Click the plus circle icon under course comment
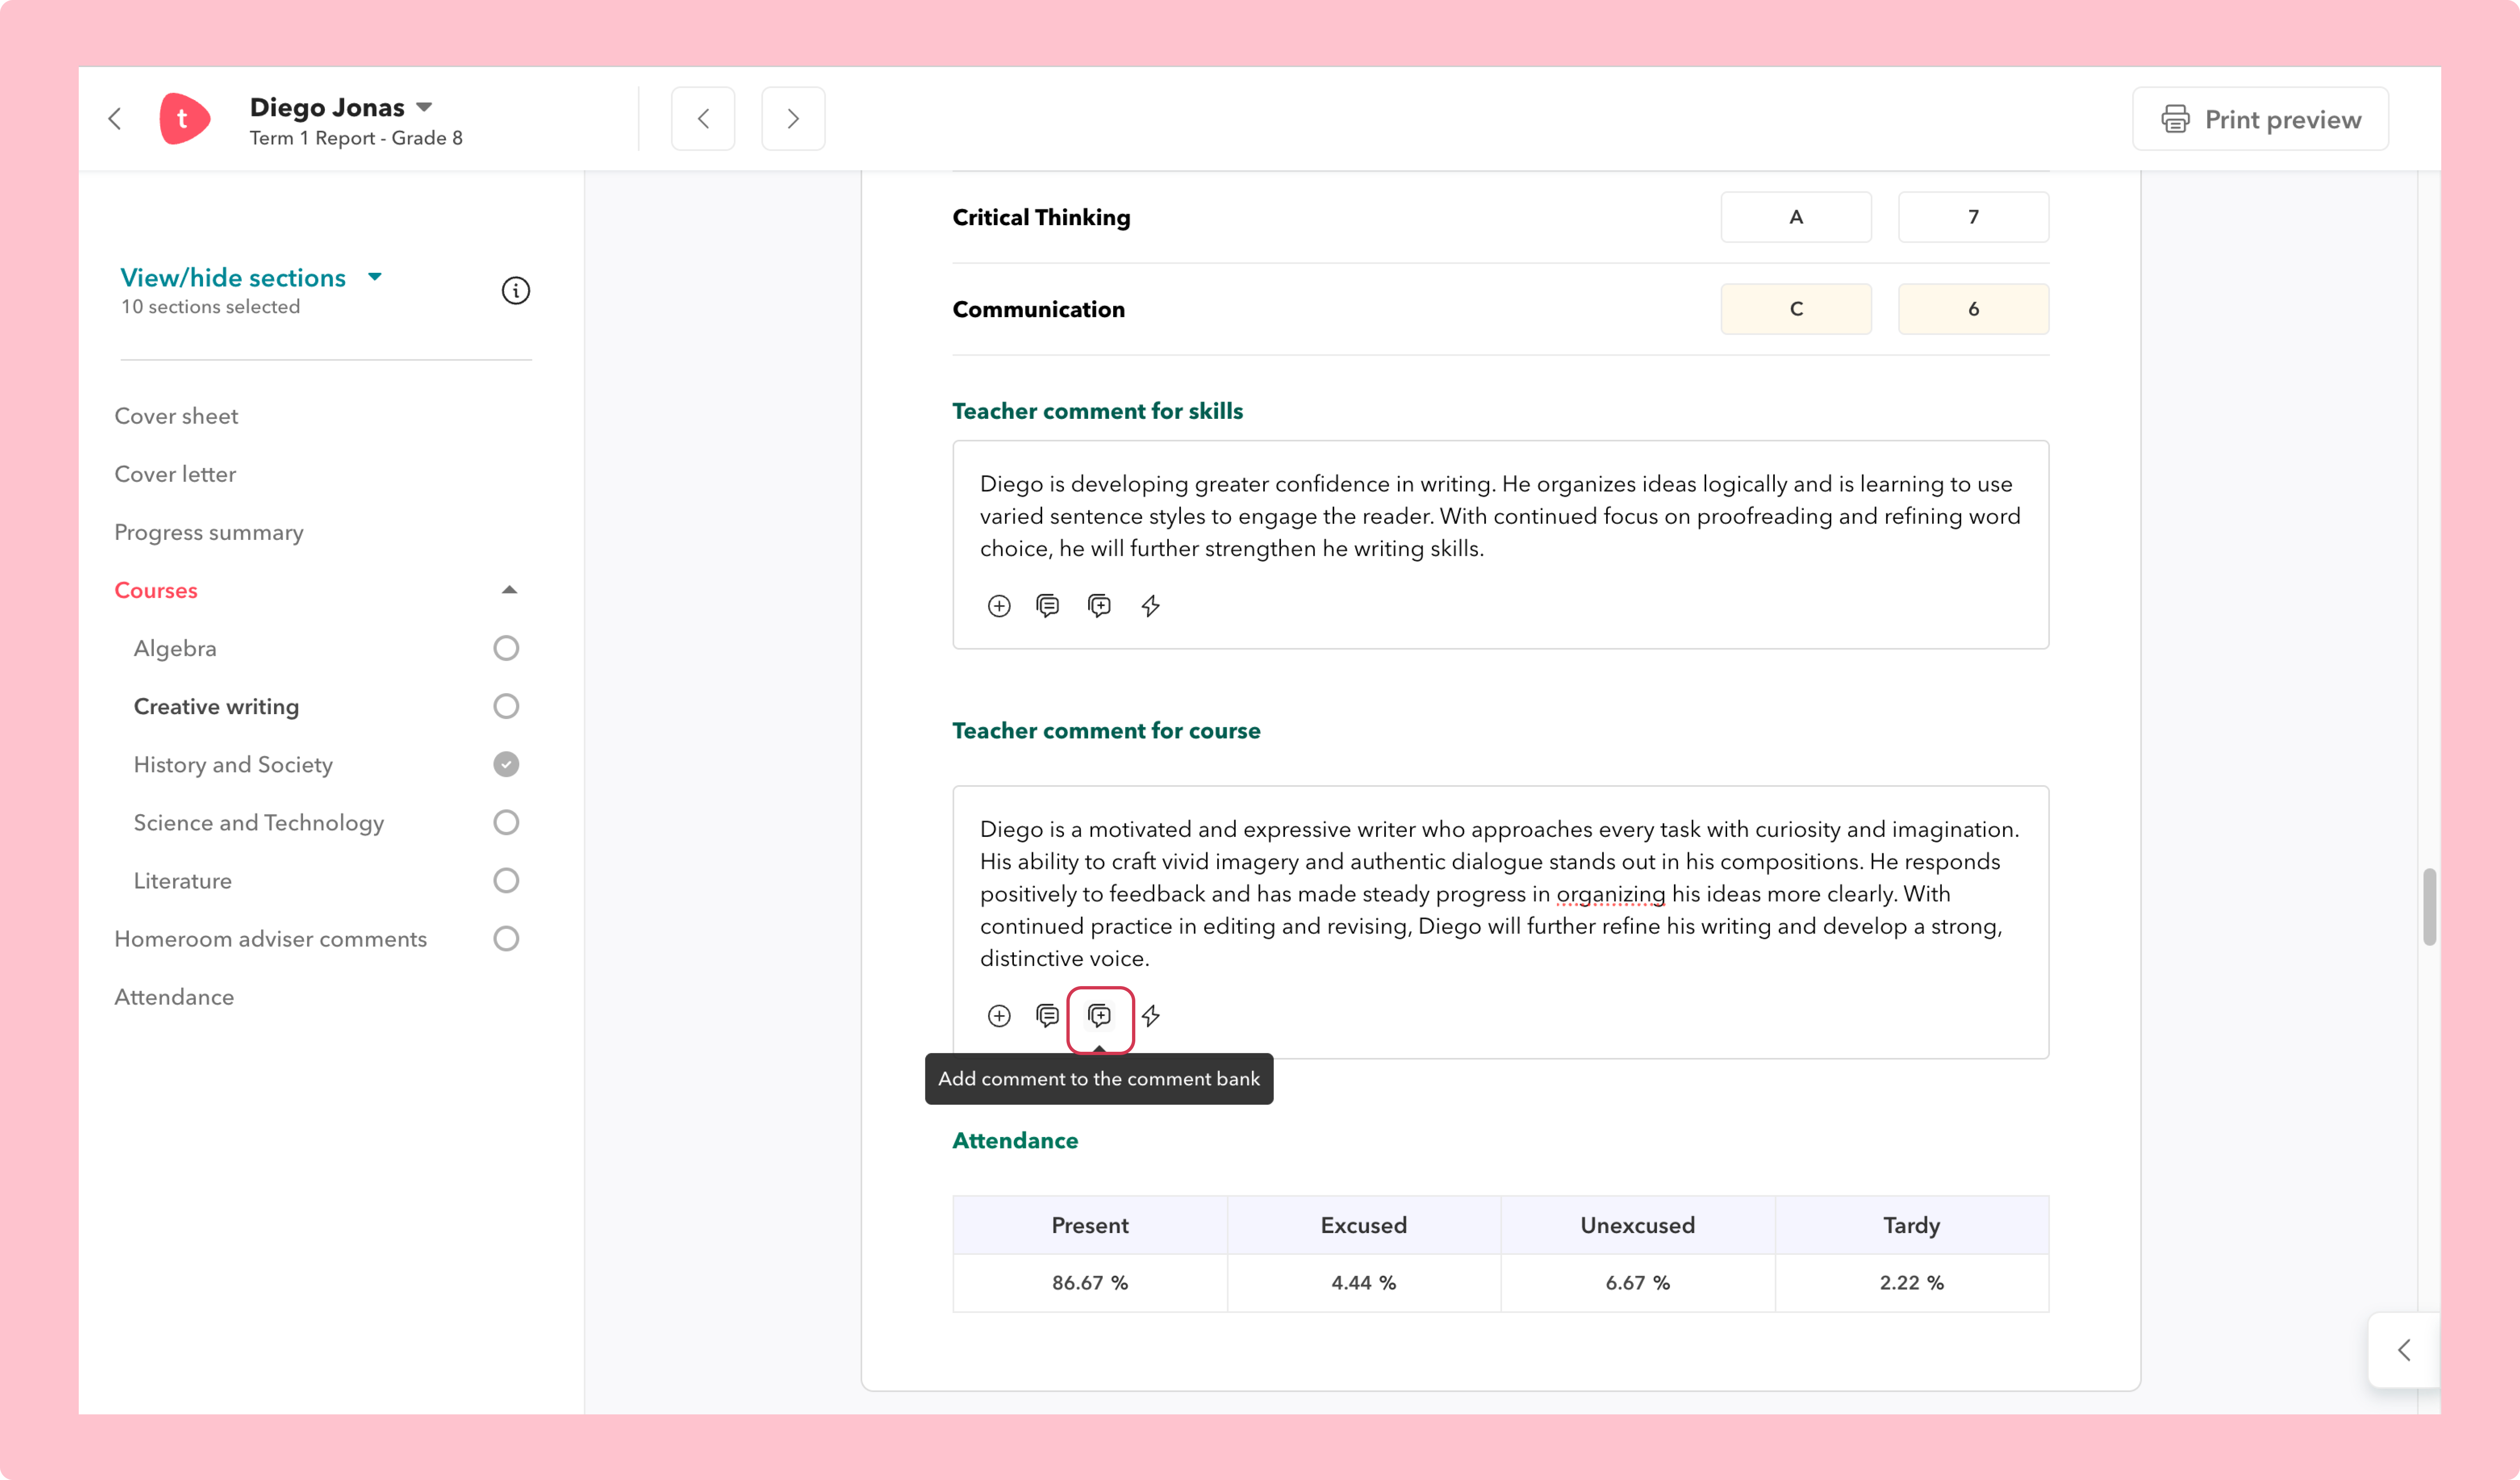The image size is (2520, 1480). (999, 1016)
